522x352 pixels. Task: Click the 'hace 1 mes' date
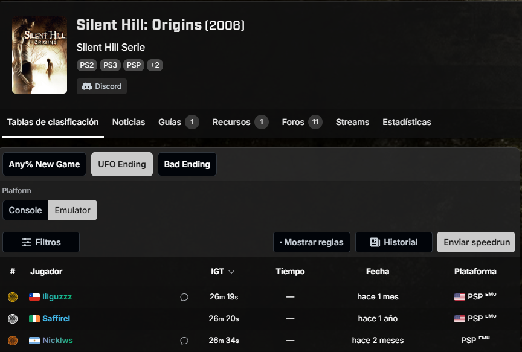click(378, 297)
